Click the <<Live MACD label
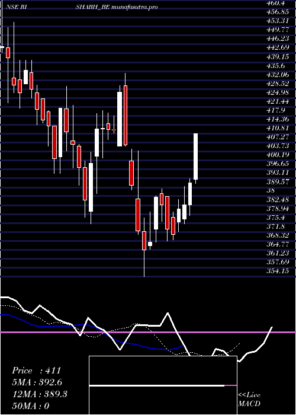Viewport: 296px width, 415px height. 249,400
